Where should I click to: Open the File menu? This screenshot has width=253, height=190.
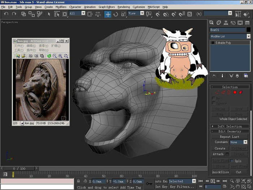[x=3, y=7]
